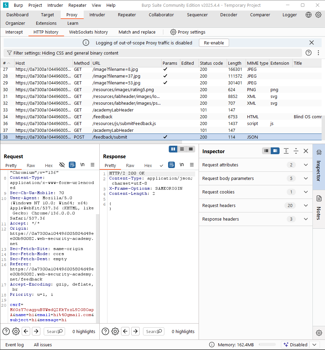Select side-by-side request/response layout icon
The image size is (325, 350).
tap(173, 149)
